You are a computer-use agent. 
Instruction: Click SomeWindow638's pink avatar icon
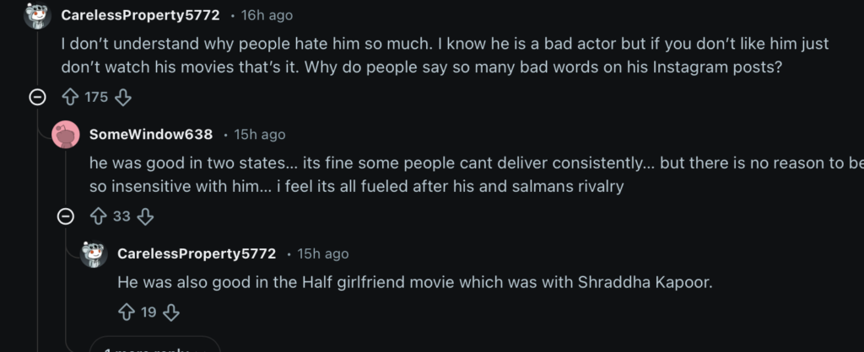pyautogui.click(x=66, y=135)
